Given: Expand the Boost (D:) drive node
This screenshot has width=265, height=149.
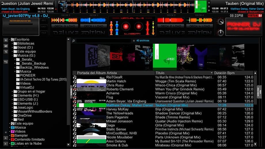Looking at the screenshot, I should click(x=12, y=47).
